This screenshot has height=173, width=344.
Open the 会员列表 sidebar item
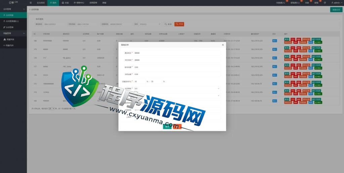(x=13, y=15)
